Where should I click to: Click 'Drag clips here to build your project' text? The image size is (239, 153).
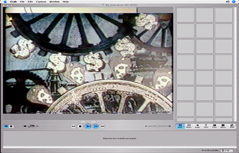pos(120,138)
